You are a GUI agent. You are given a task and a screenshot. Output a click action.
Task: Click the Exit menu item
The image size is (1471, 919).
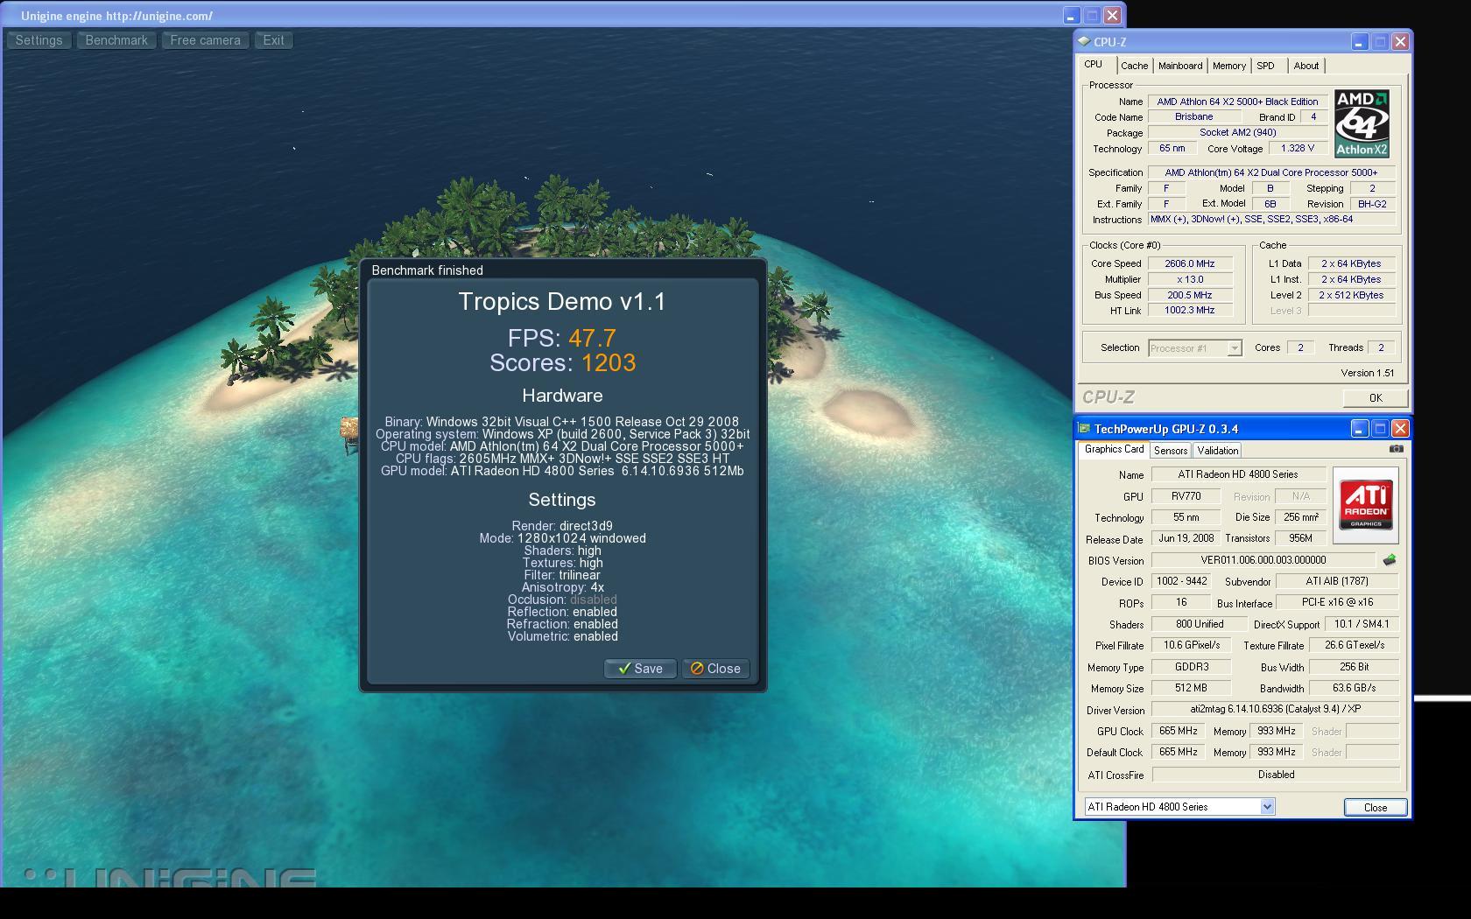click(x=273, y=40)
